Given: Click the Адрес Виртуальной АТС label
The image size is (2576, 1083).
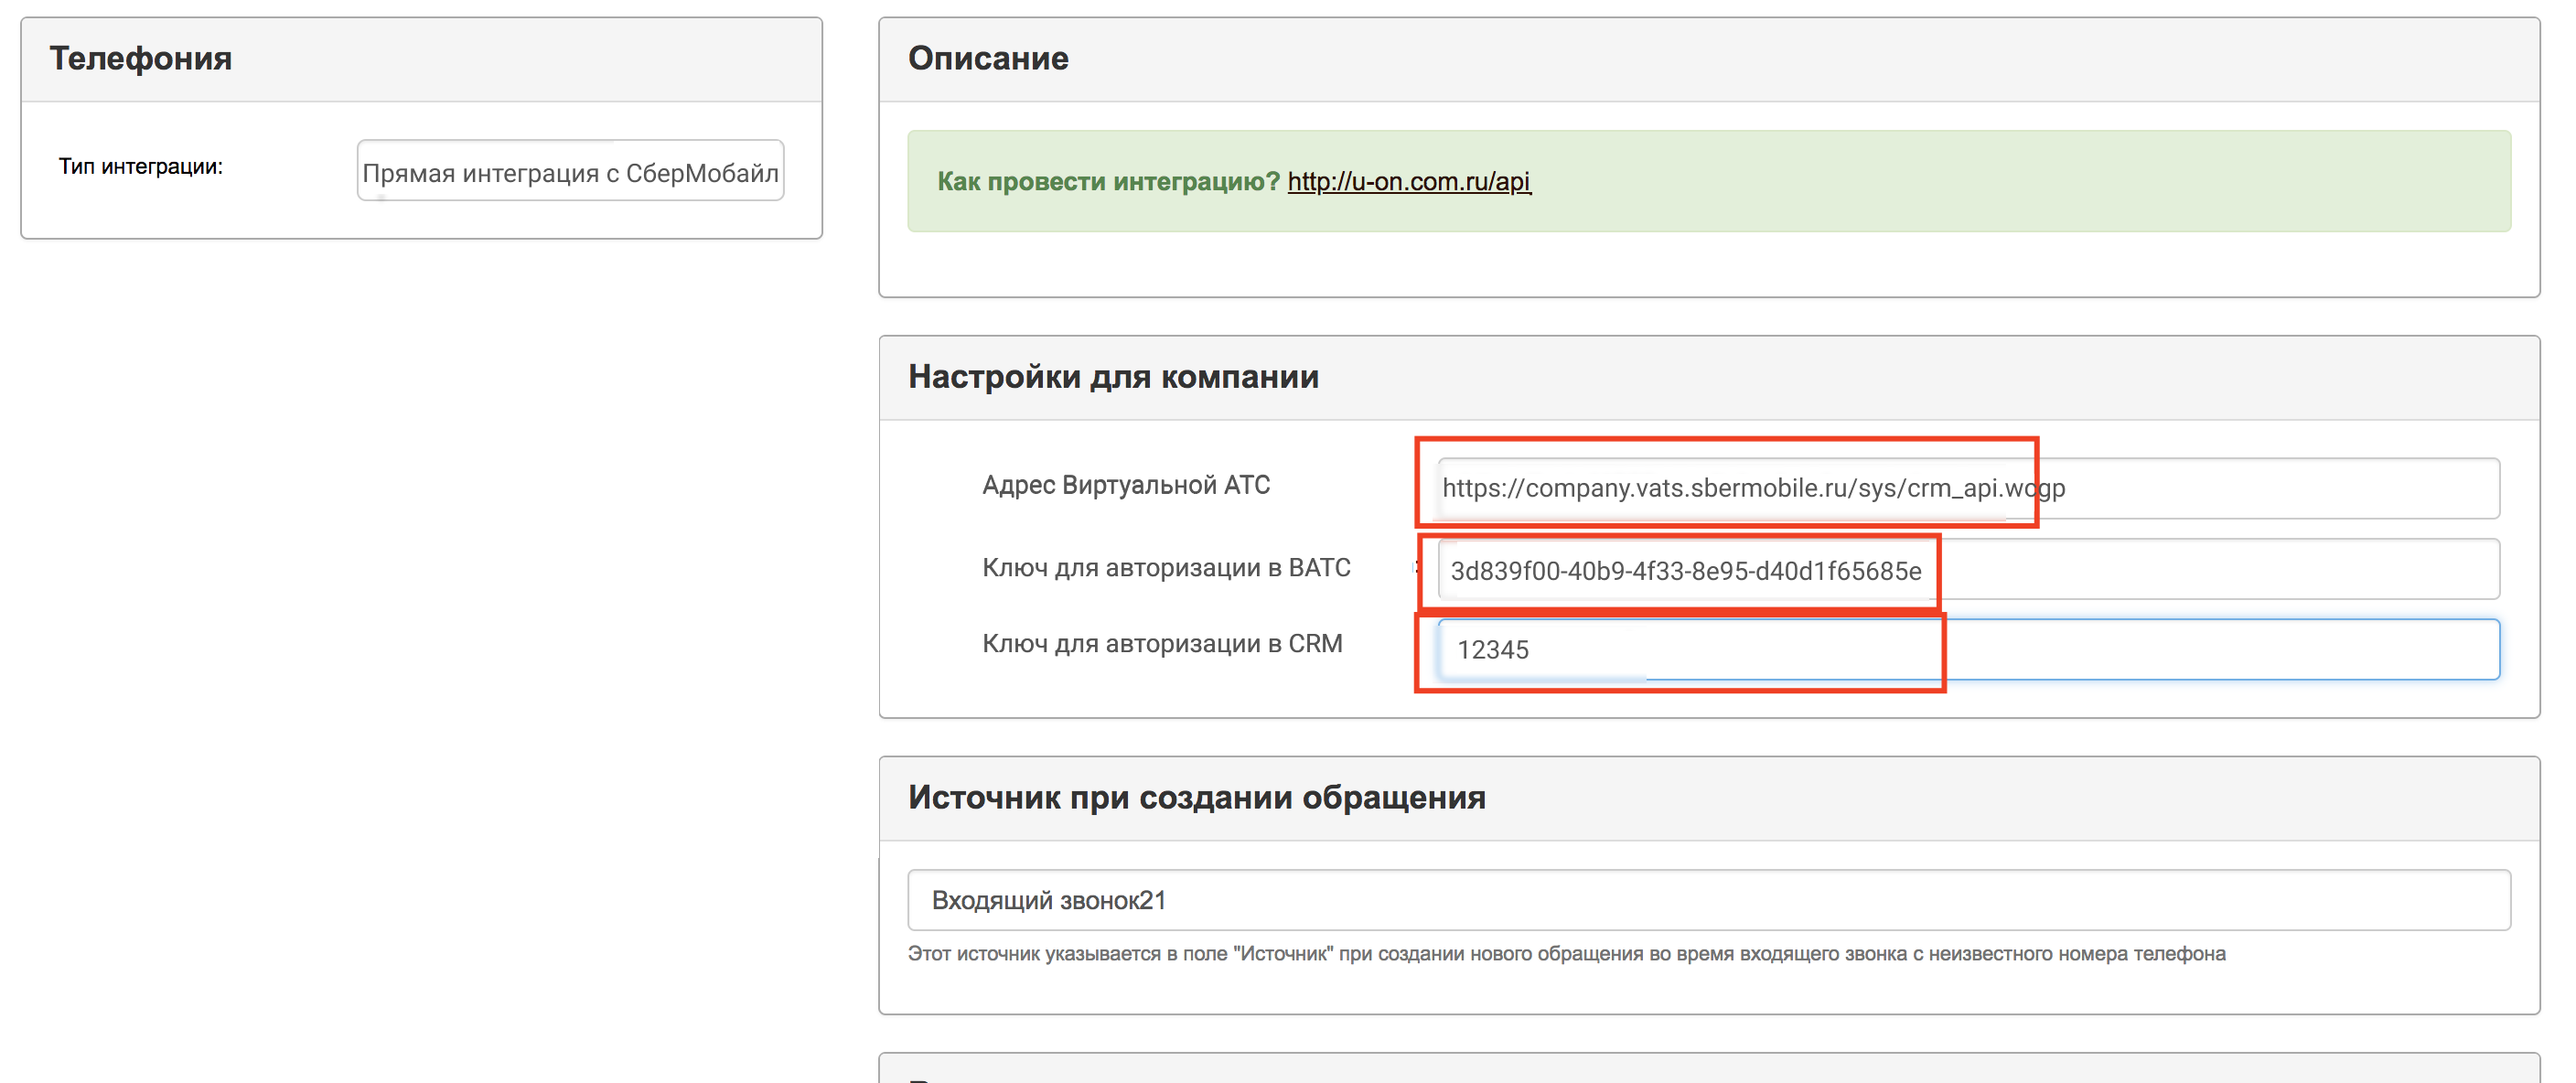Looking at the screenshot, I should (1126, 485).
